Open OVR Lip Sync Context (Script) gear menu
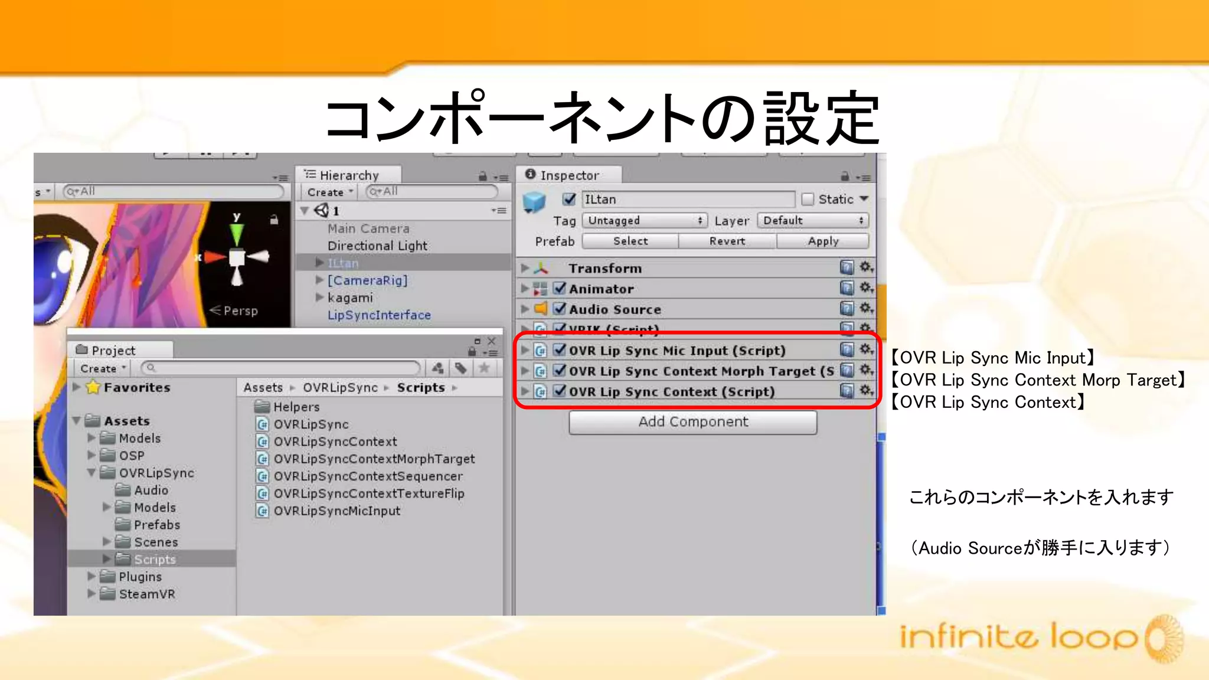 [866, 391]
